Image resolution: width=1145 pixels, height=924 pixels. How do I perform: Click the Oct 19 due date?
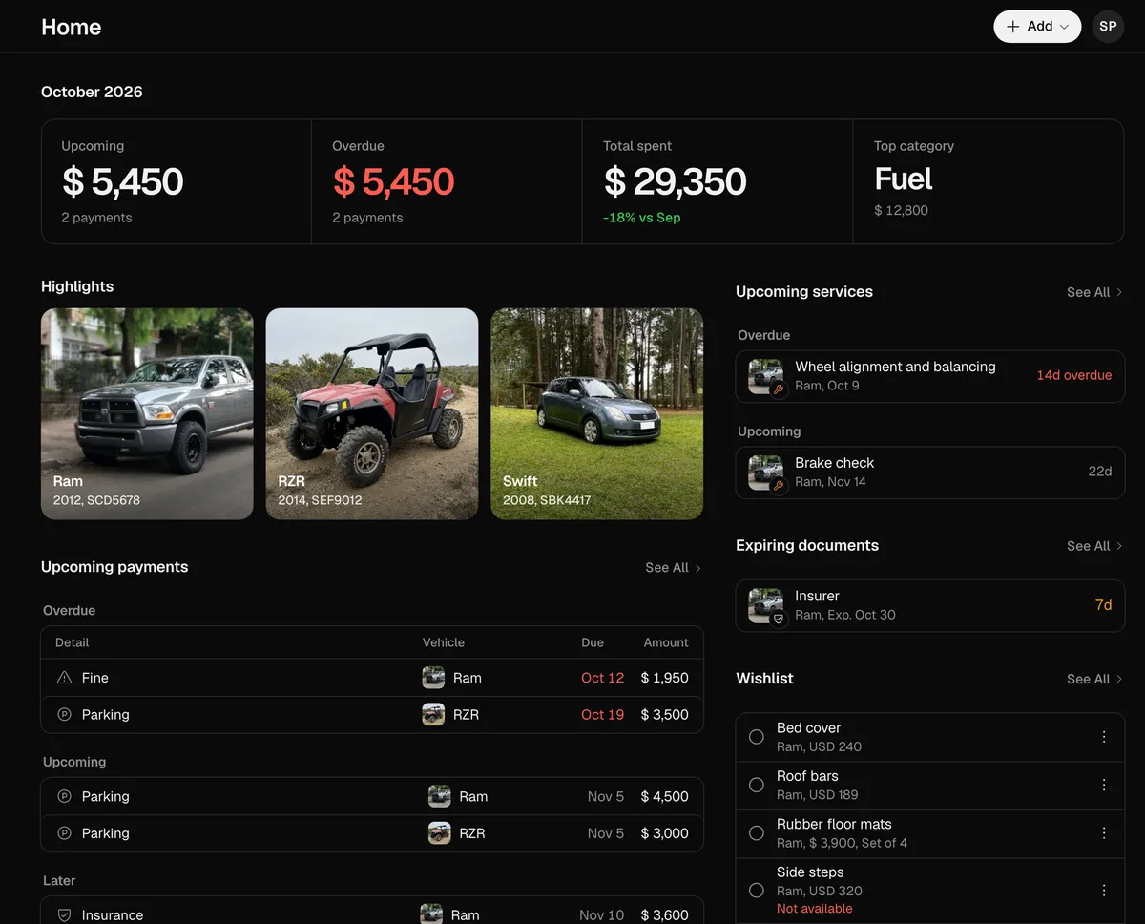coord(603,714)
